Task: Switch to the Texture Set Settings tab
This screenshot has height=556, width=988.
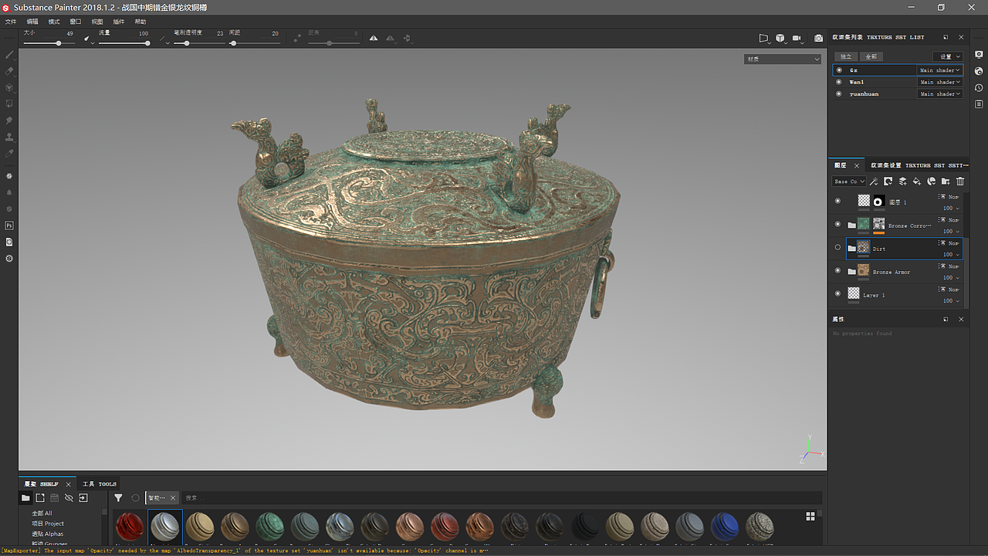Action: (x=919, y=165)
